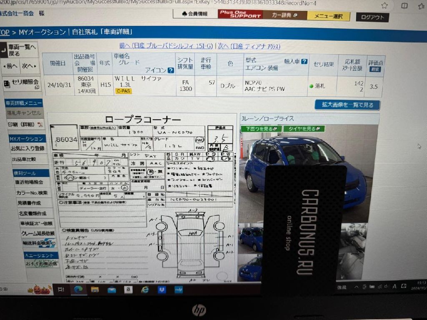Open the メニュー選択 menu selection tab

click(329, 16)
